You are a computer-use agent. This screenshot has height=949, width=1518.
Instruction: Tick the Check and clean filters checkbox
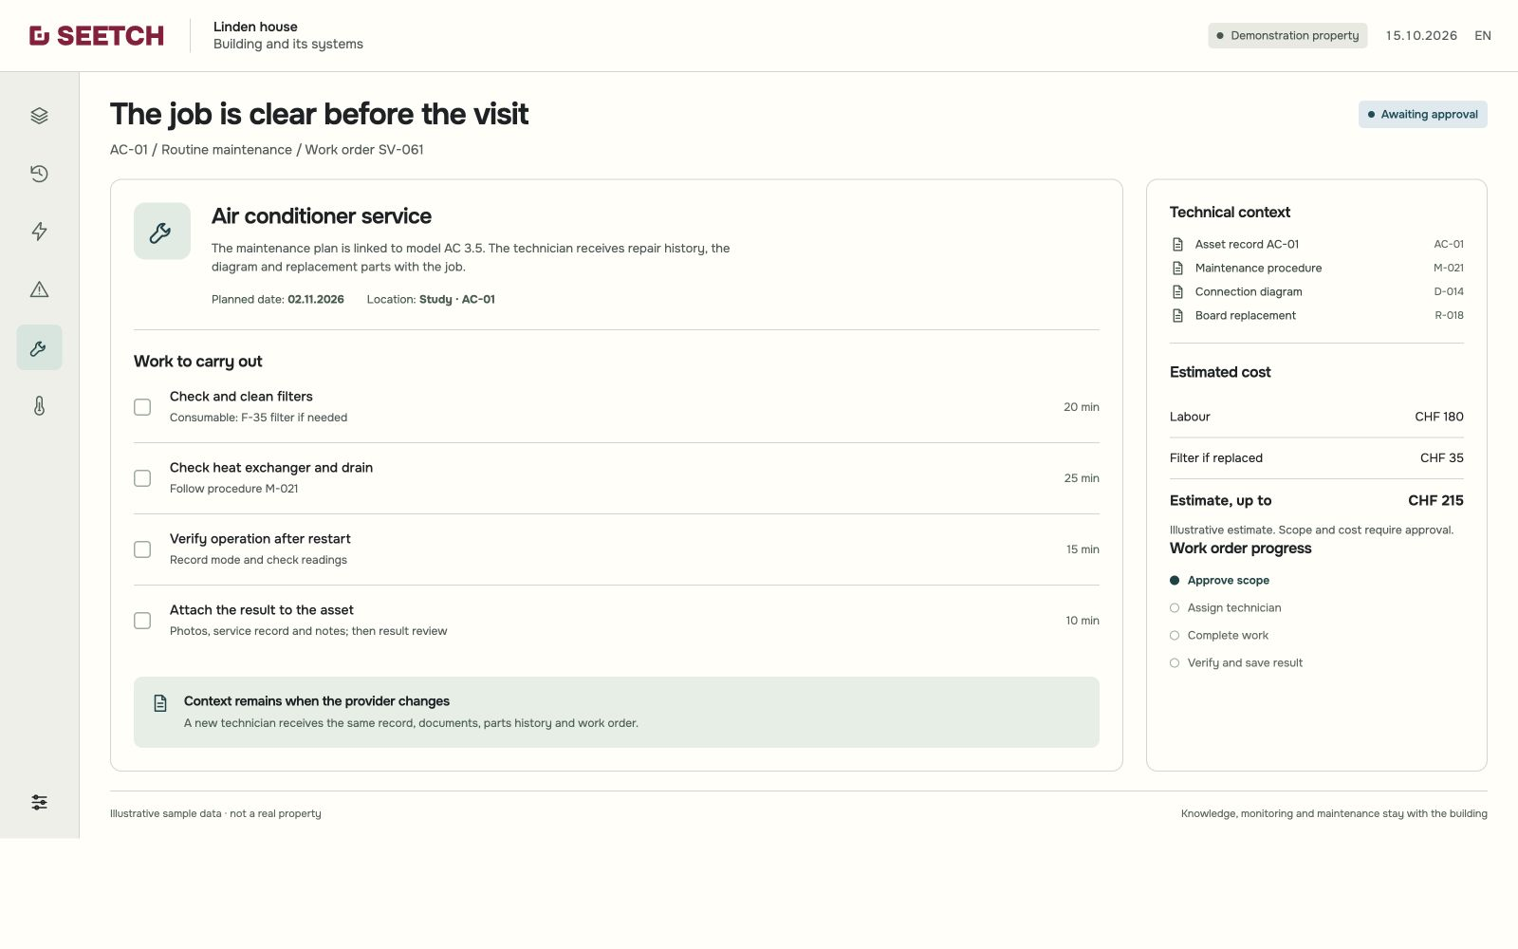(142, 407)
